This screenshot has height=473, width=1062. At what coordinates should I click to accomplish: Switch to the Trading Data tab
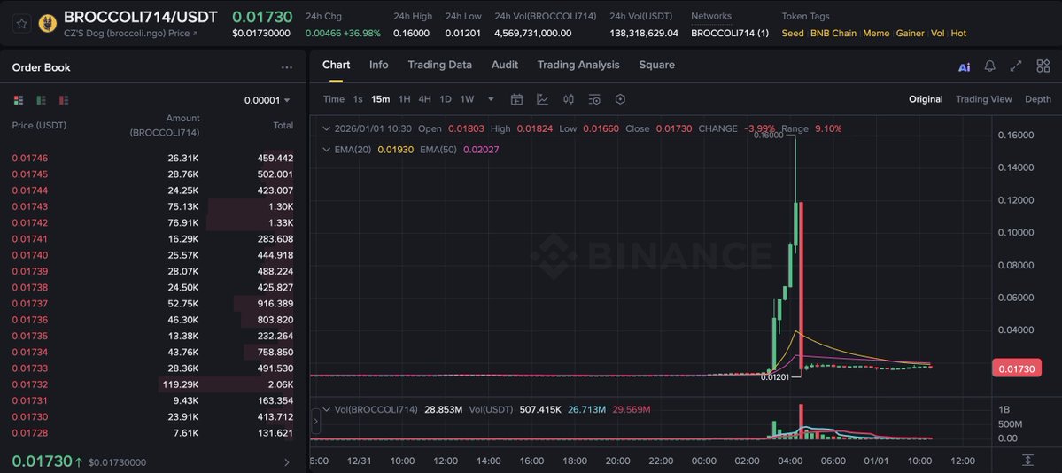pos(439,65)
